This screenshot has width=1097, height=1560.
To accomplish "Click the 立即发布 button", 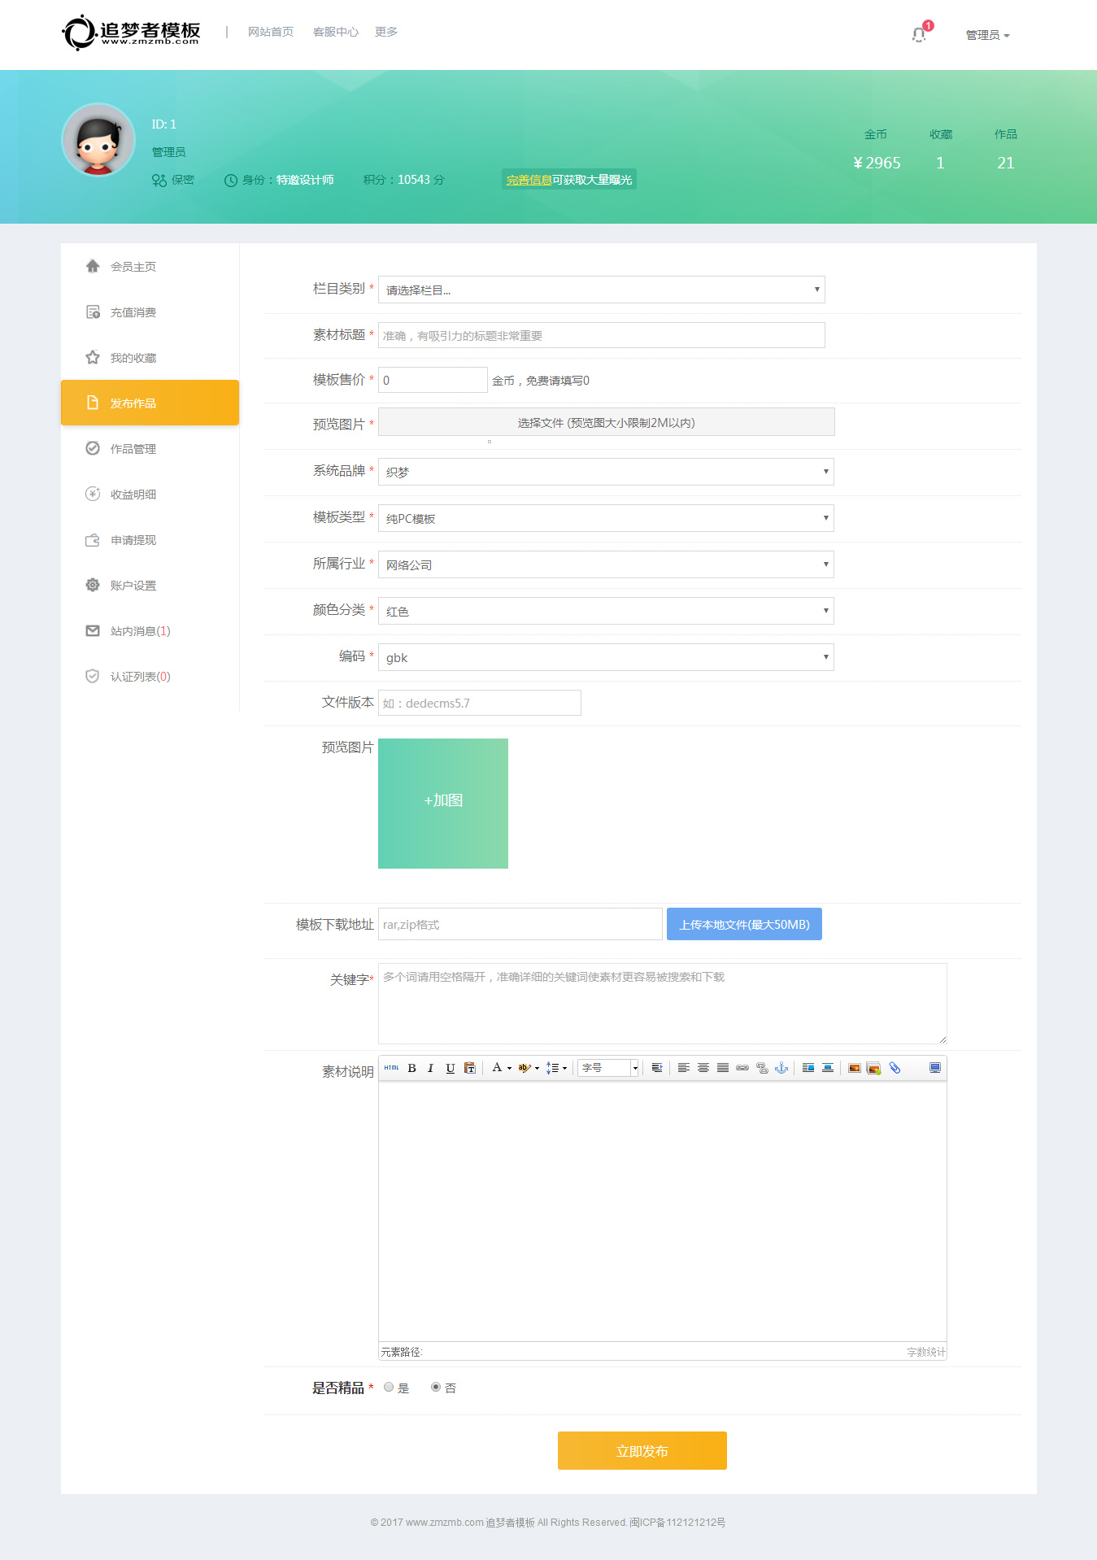I will (642, 1450).
